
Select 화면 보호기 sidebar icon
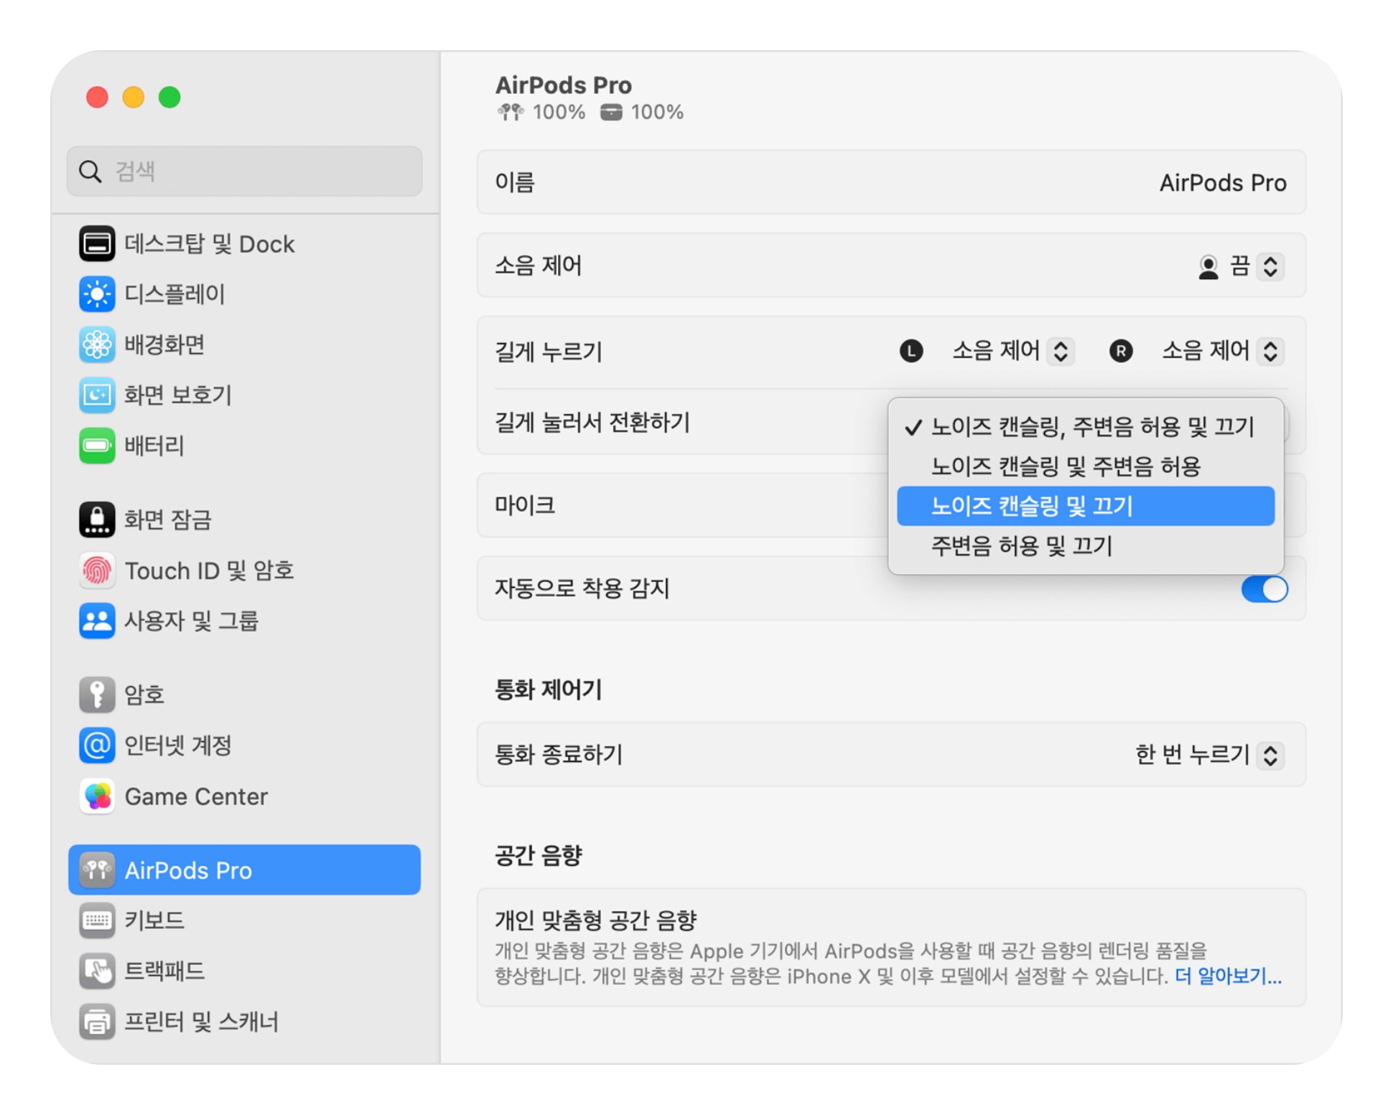point(96,395)
